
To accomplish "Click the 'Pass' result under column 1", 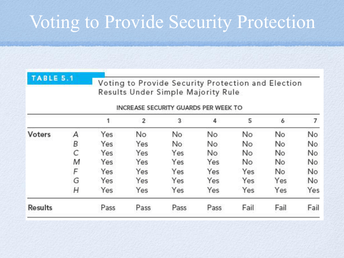I will [x=108, y=208].
